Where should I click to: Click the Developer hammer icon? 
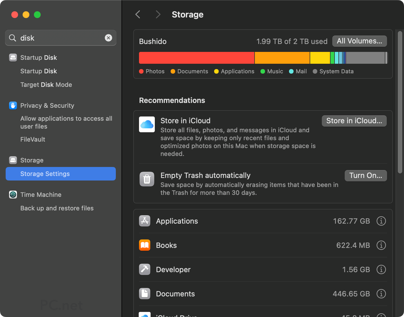coord(145,269)
